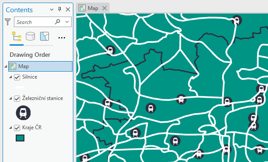Open the Kraje ČR teal color swatch
The image size is (268, 162).
tap(20, 138)
